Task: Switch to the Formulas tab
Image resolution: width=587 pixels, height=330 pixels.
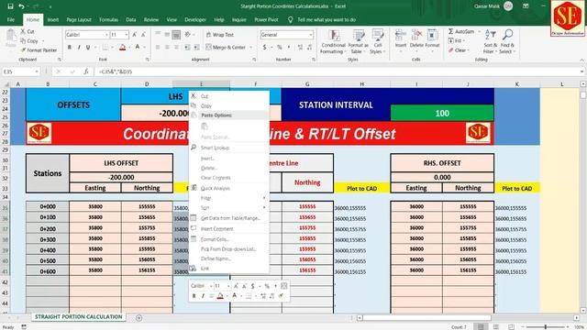Action: (108, 19)
